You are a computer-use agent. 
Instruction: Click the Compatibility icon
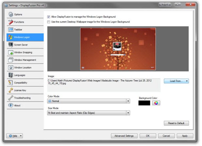[x=10, y=83]
